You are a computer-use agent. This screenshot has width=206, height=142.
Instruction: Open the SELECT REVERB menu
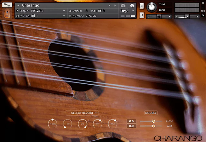click(82, 113)
